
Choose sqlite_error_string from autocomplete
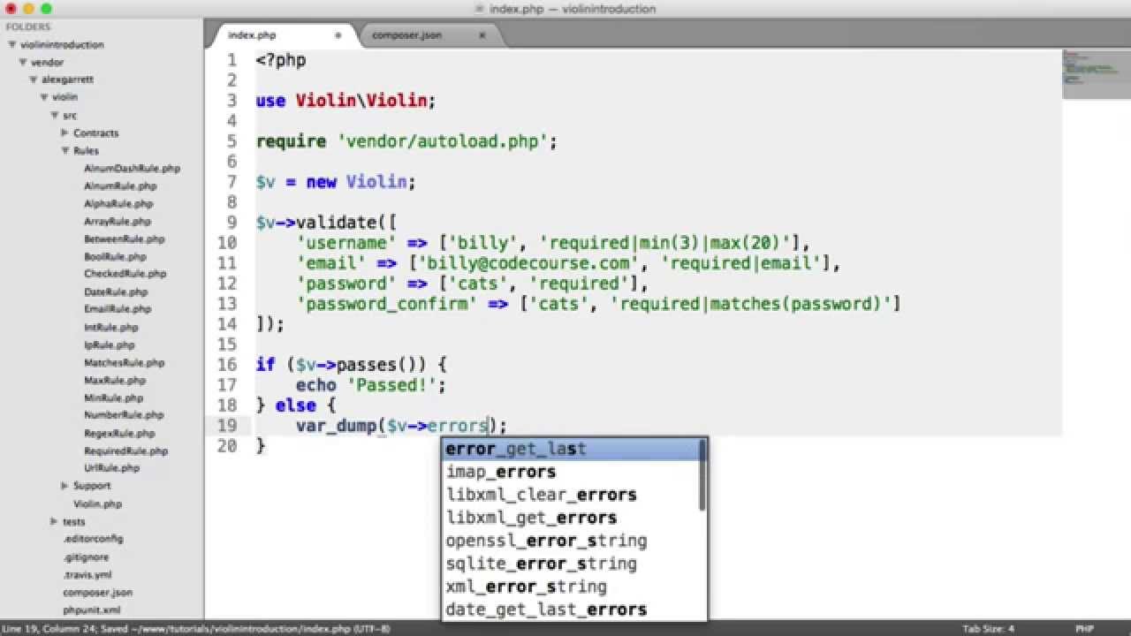coord(572,564)
